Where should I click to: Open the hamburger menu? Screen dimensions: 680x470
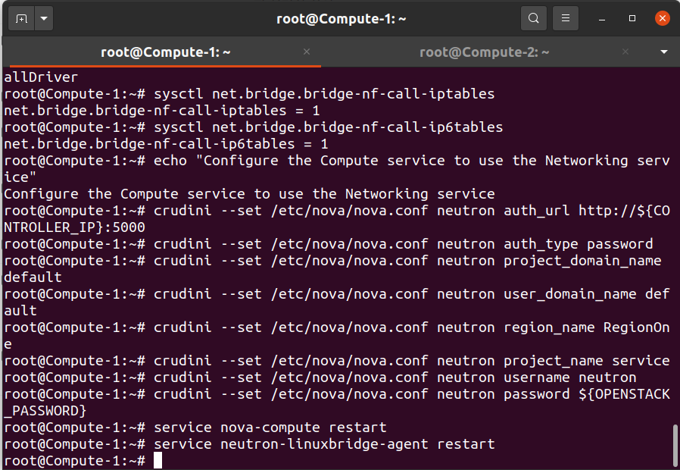pos(566,18)
